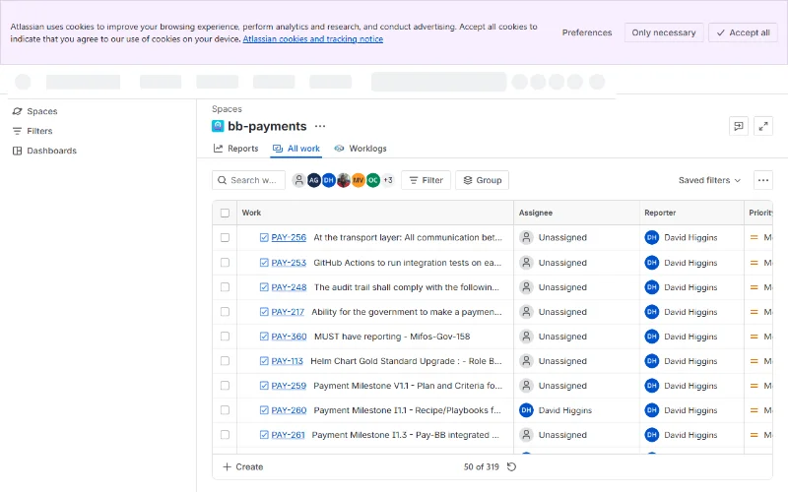Filter by DH user avatar
788x492 pixels.
tap(329, 180)
